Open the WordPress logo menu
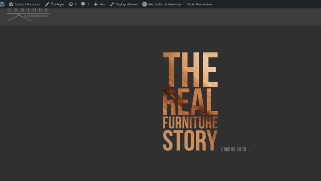This screenshot has width=321, height=181. point(2,4)
